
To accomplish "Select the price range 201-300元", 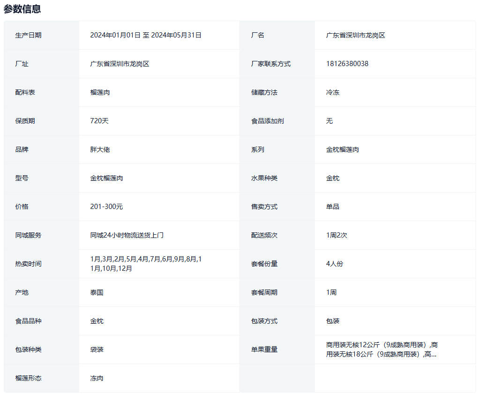I will point(106,207).
